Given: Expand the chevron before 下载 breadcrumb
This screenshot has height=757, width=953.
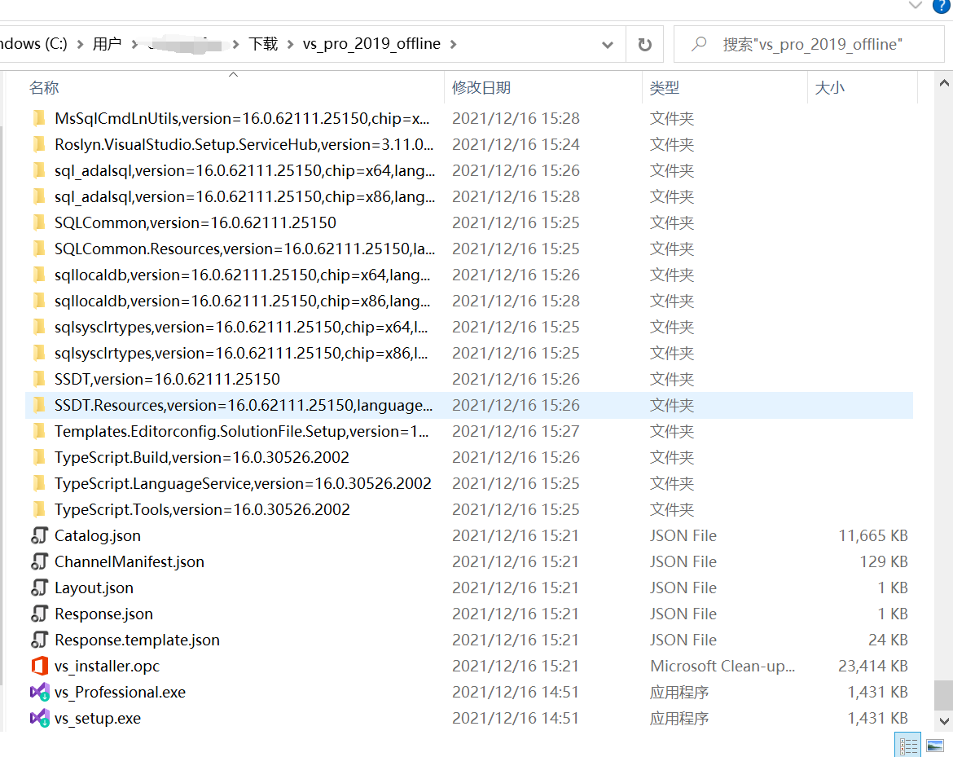Looking at the screenshot, I should click(x=236, y=44).
